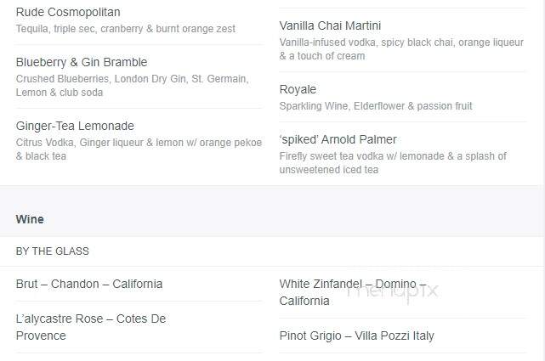View the Tequila, triple sec, cranberry description
Screen dimensions: 545x361
[126, 29]
